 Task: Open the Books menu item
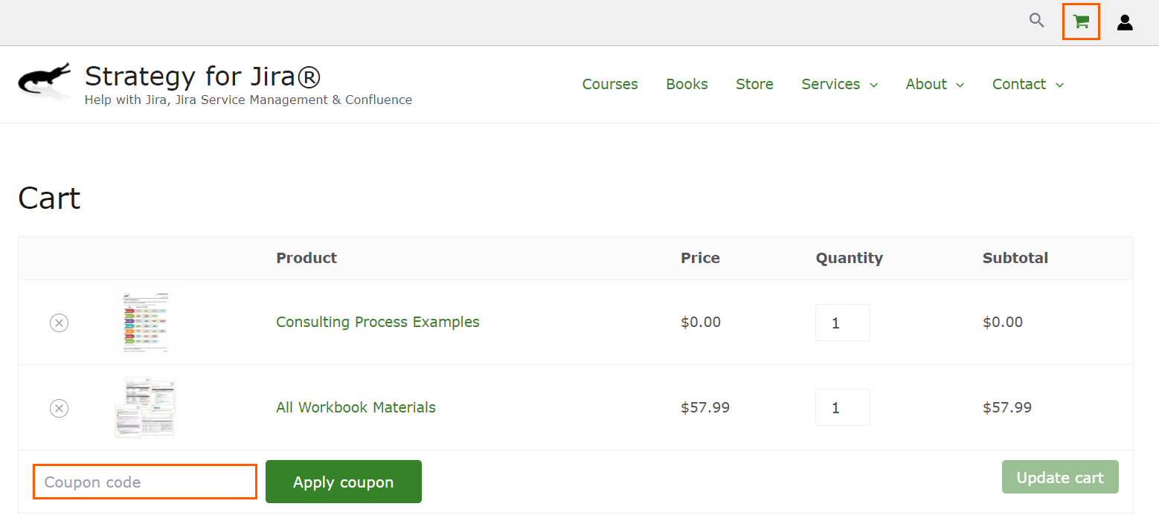[687, 85]
